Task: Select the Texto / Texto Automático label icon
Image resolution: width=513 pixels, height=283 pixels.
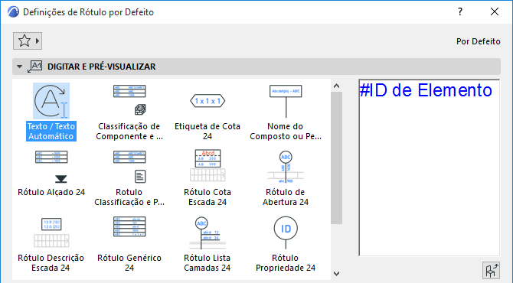Action: tap(51, 101)
